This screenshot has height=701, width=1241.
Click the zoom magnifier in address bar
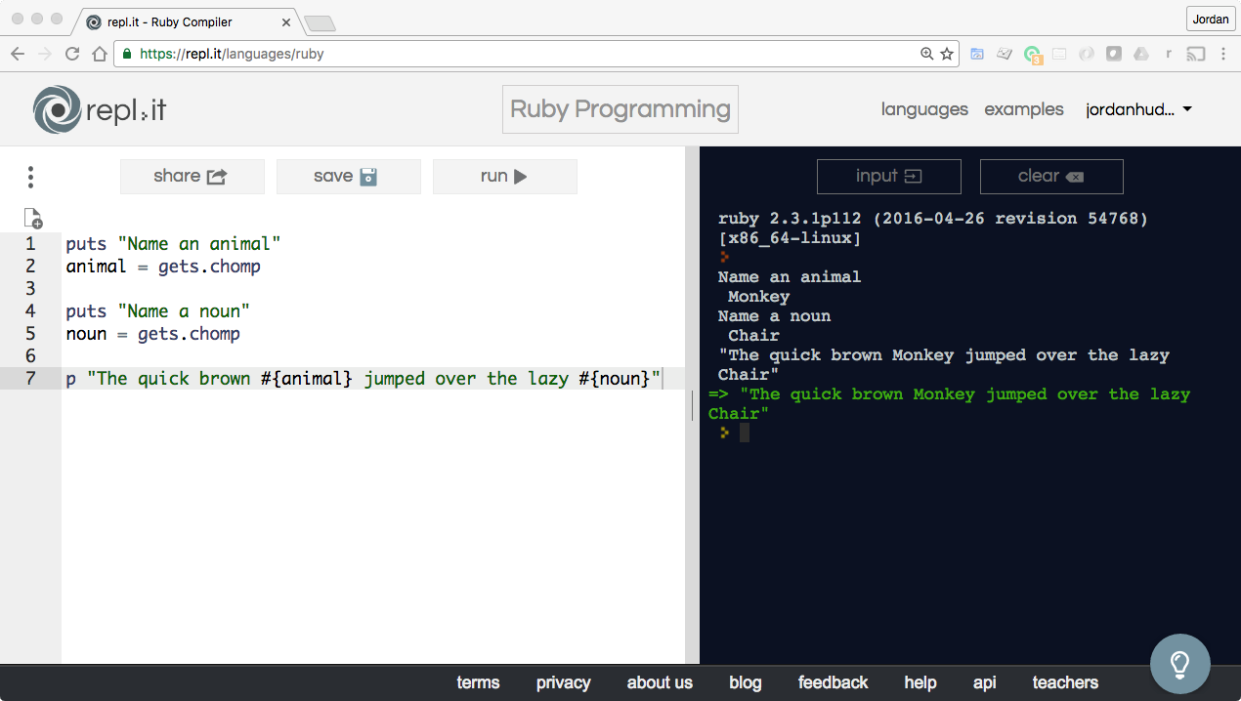[926, 55]
